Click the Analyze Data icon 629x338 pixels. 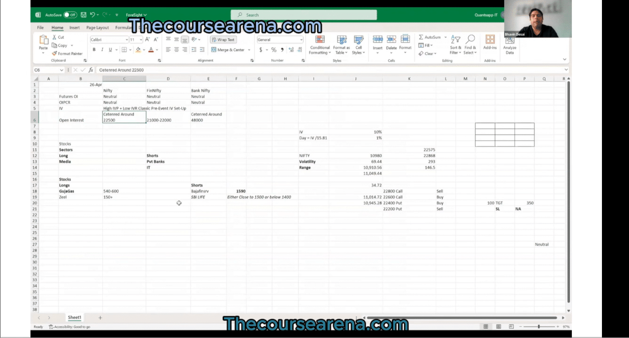point(510,40)
